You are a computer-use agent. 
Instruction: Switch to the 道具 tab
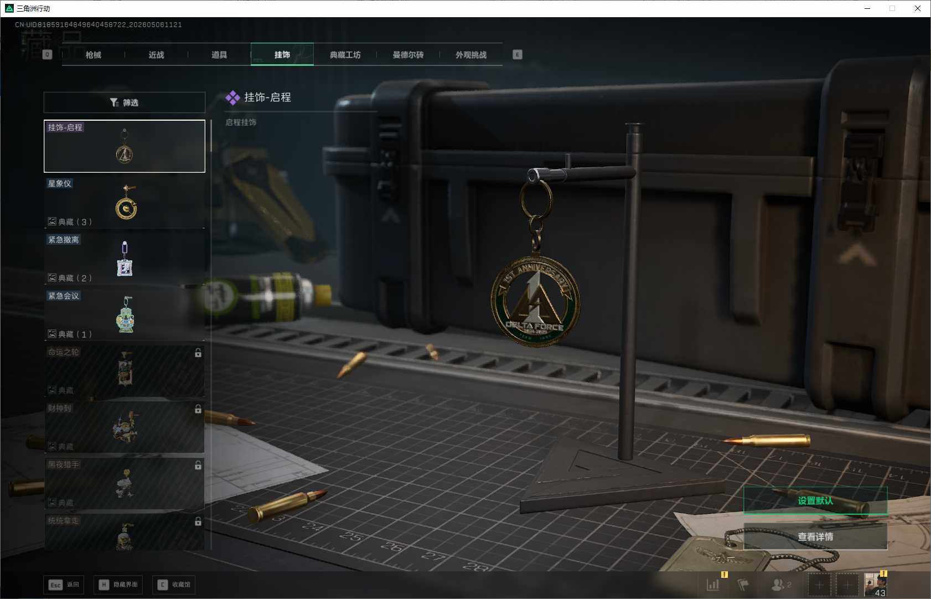point(219,55)
